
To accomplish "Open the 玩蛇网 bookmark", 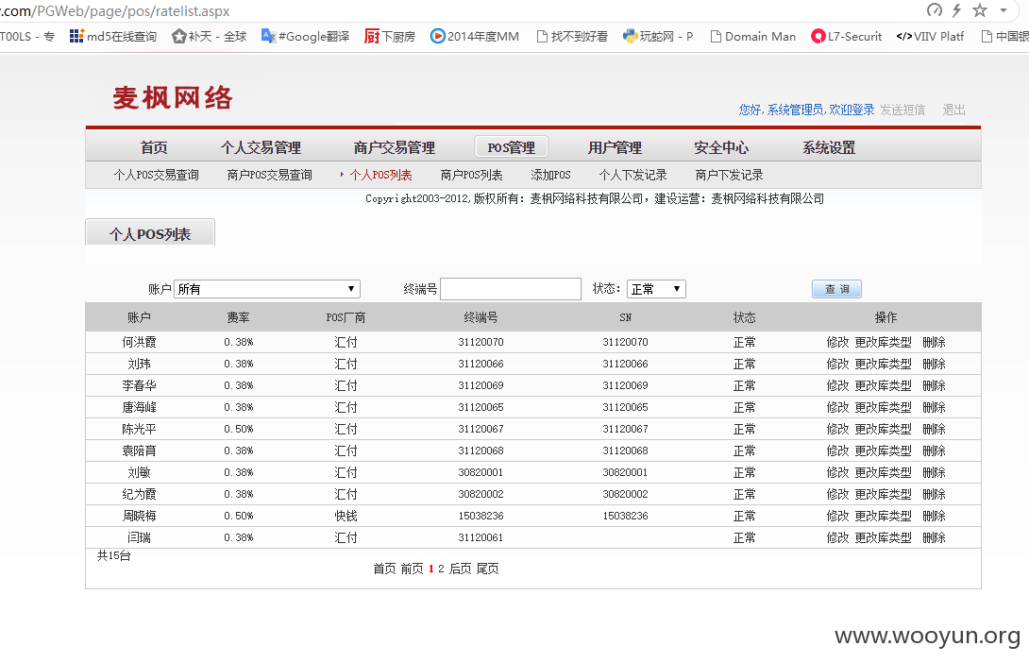I will pos(658,36).
